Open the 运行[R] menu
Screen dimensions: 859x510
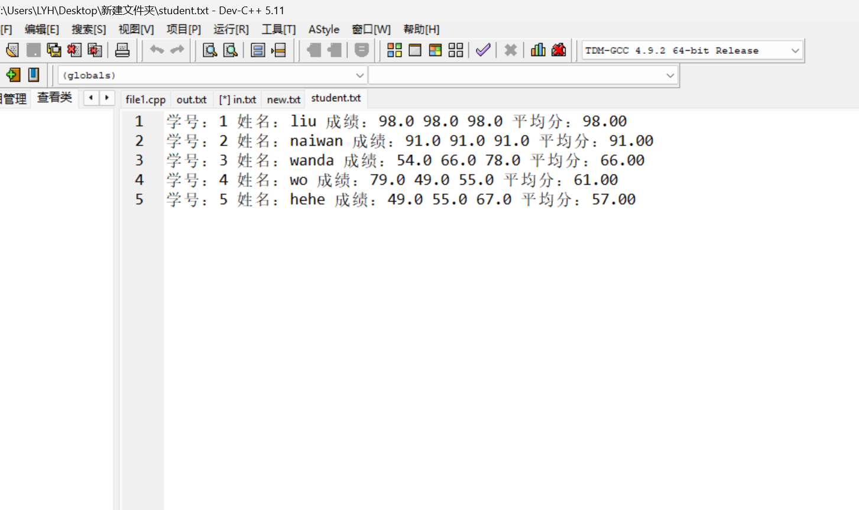231,30
